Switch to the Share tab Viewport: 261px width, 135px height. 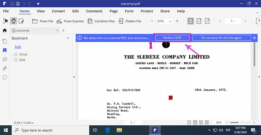pyautogui.click(x=165, y=11)
